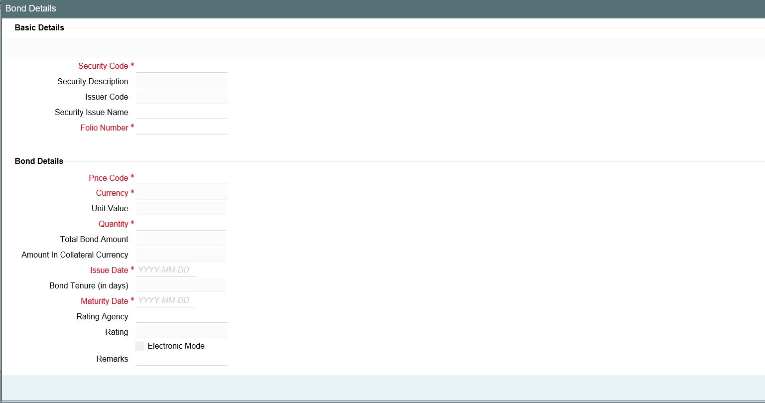Viewport: 765px width, 403px height.
Task: Select the Rating field
Action: [x=182, y=332]
